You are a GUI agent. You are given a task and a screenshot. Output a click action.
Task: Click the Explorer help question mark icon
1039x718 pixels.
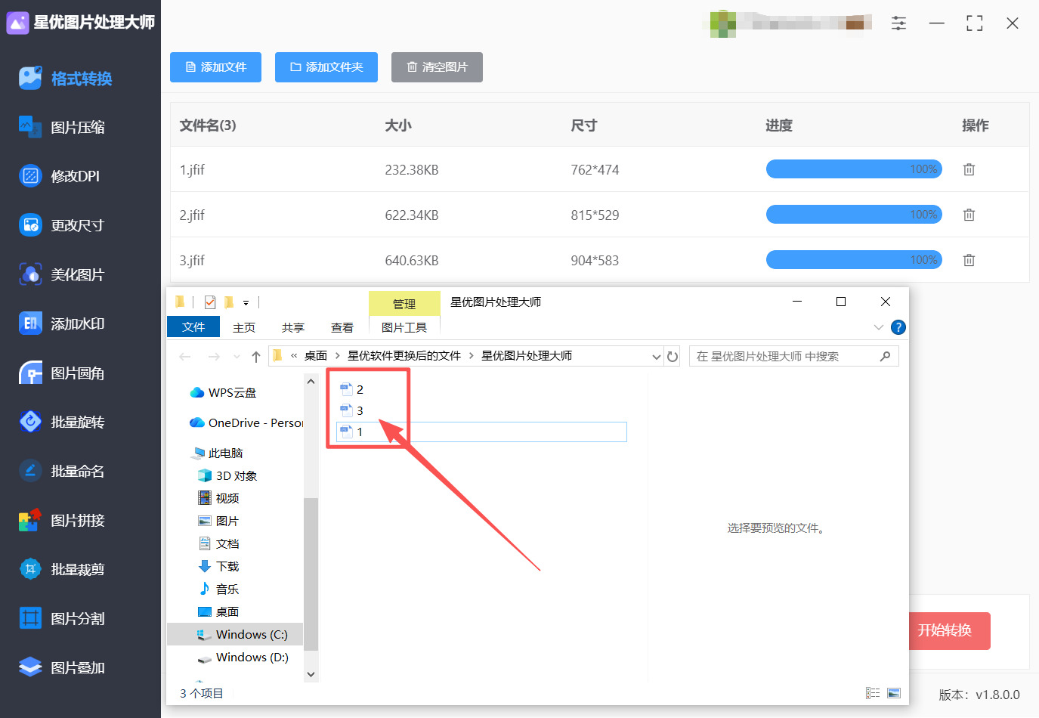pos(898,327)
